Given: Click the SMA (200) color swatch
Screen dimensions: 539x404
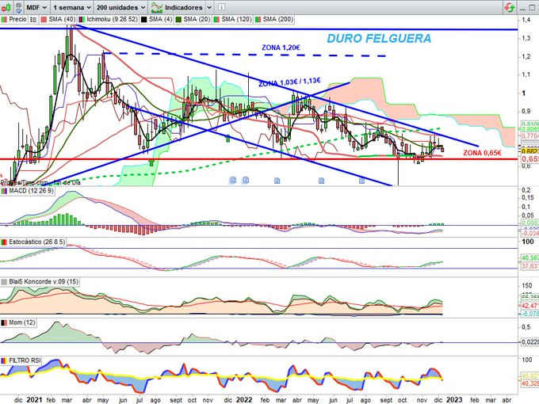Looking at the screenshot, I should coord(258,20).
